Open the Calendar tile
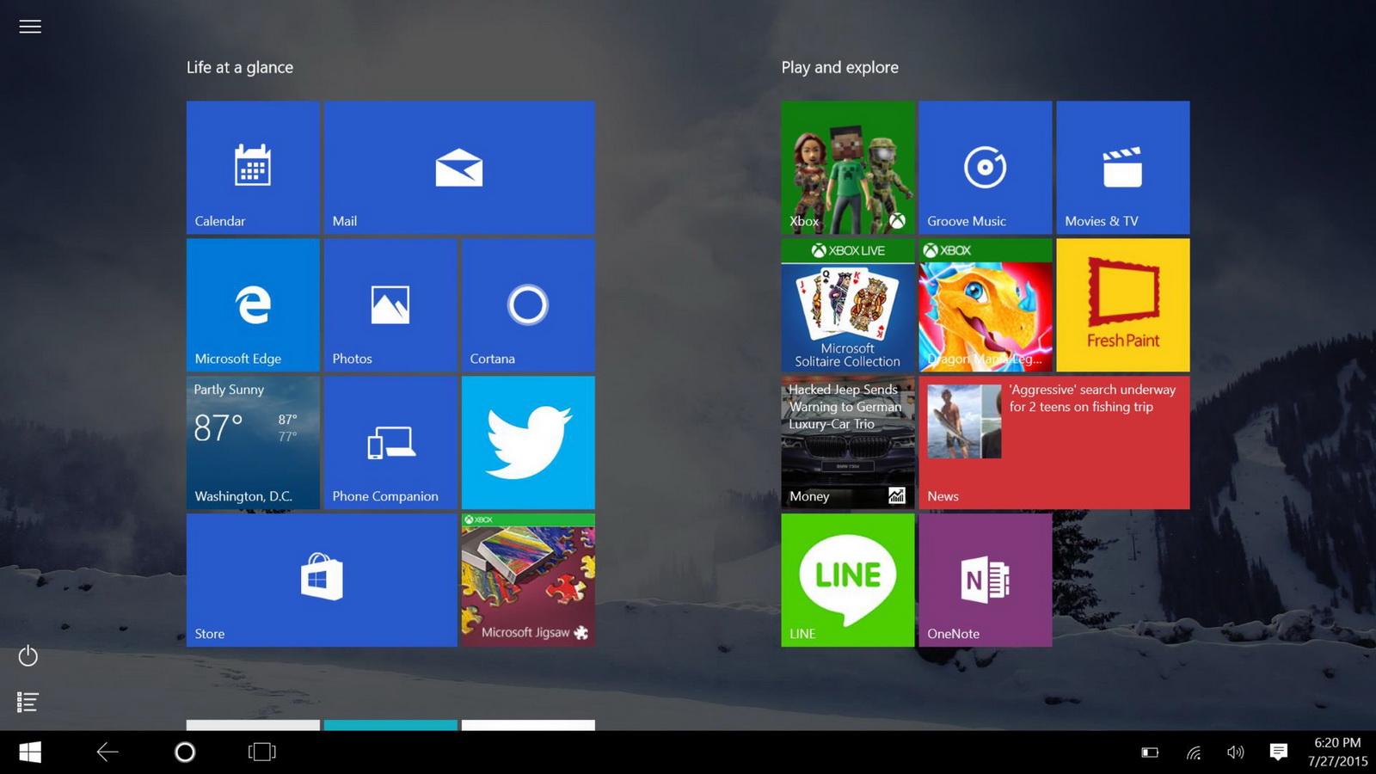 click(253, 168)
